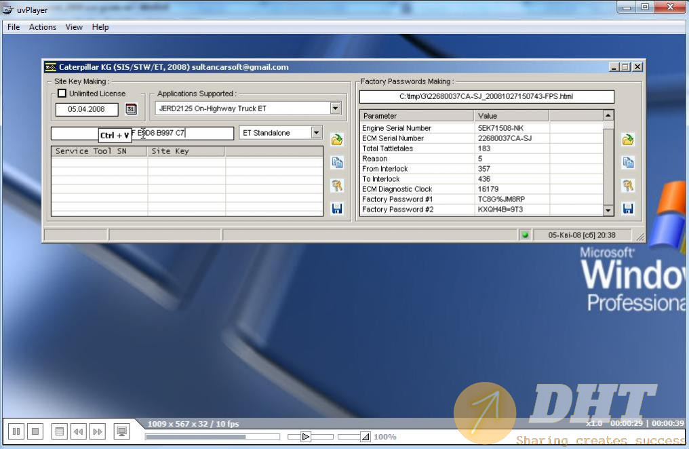This screenshot has width=689, height=449.
Task: Open the uvPlayer Help menu
Action: [100, 27]
